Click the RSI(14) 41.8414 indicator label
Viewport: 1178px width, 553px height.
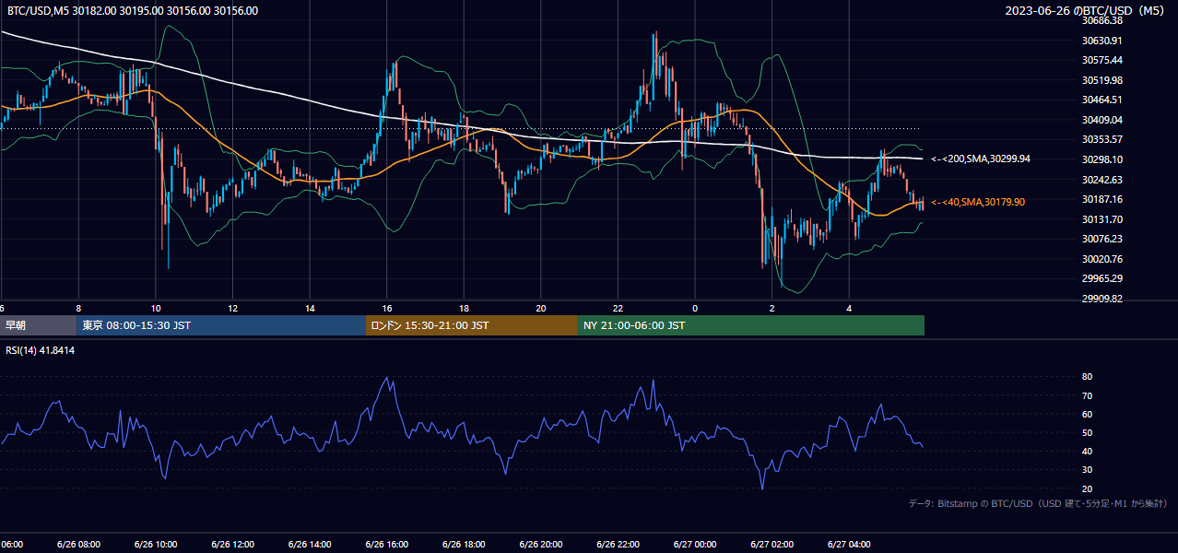[41, 350]
